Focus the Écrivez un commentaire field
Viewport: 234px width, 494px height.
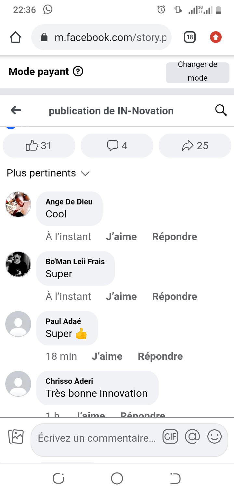pos(97,438)
